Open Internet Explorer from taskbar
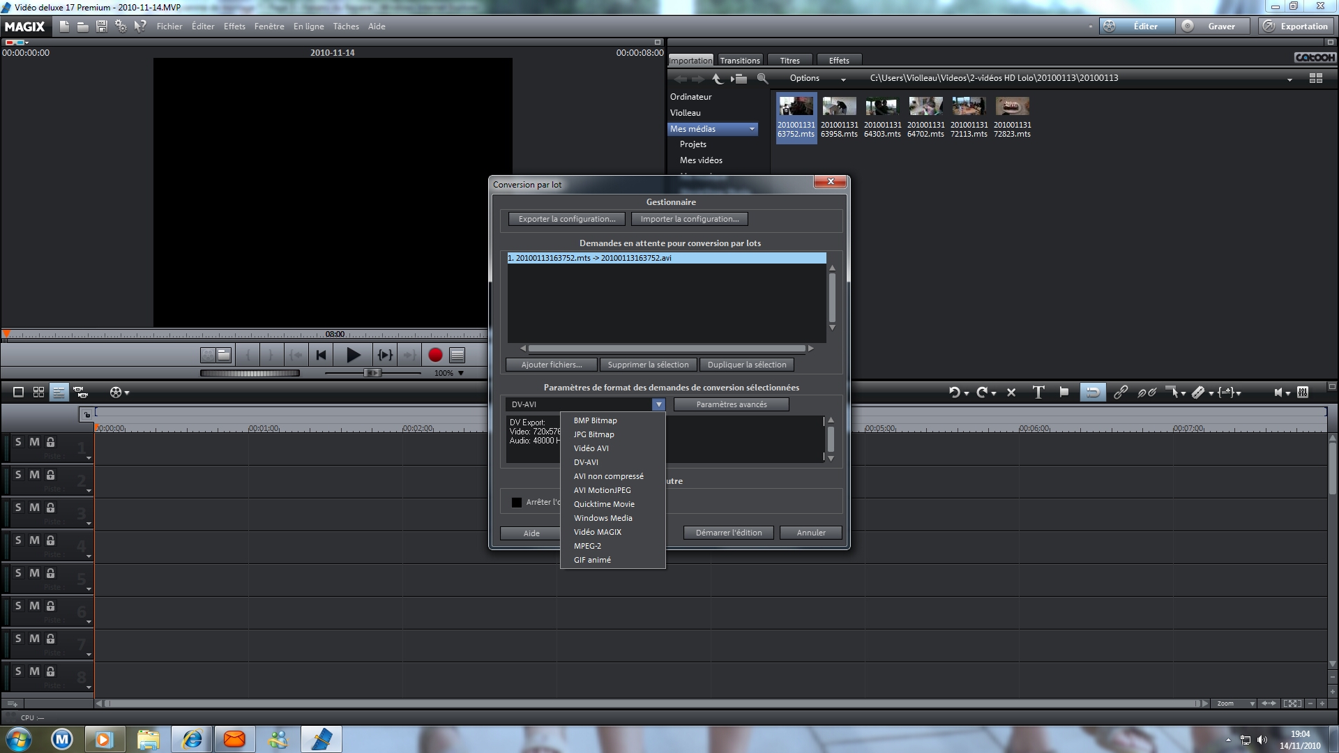 pos(192,739)
